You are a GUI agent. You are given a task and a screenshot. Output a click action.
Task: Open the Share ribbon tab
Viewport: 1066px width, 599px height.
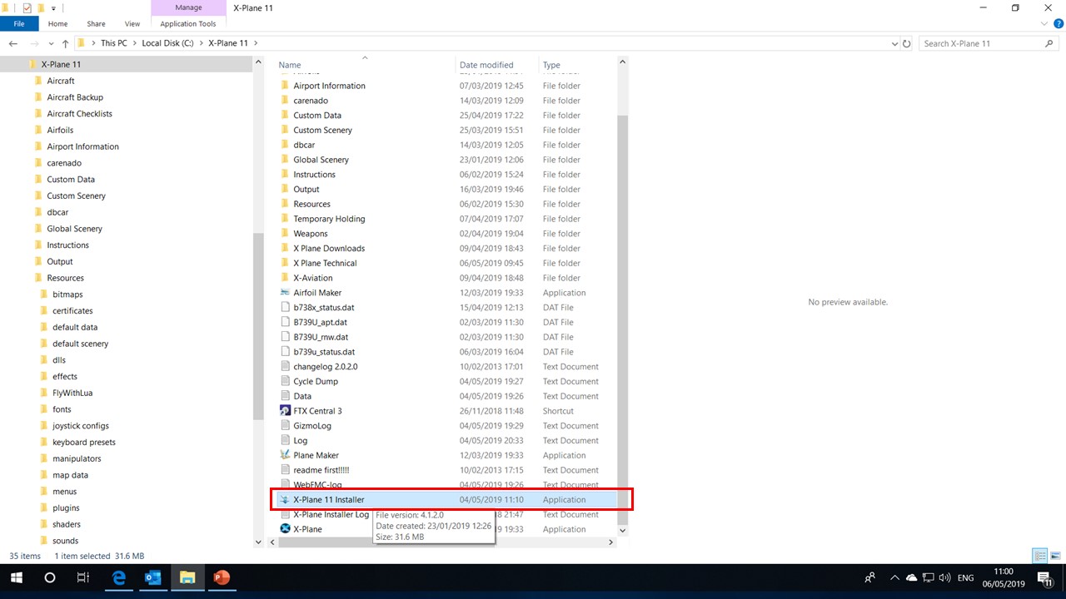[97, 24]
